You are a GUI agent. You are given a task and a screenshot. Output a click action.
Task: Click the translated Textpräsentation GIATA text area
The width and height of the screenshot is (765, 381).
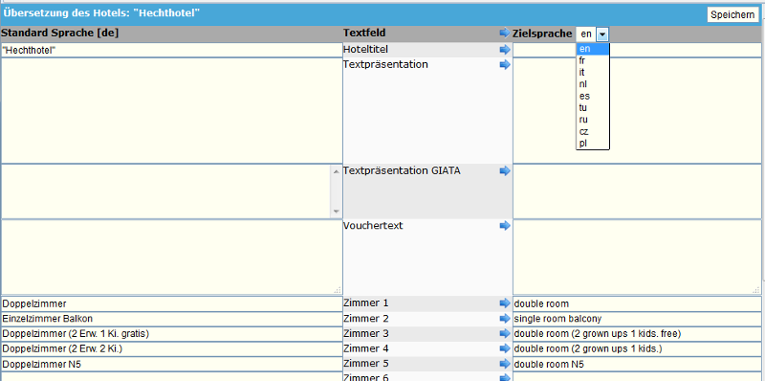(637, 191)
